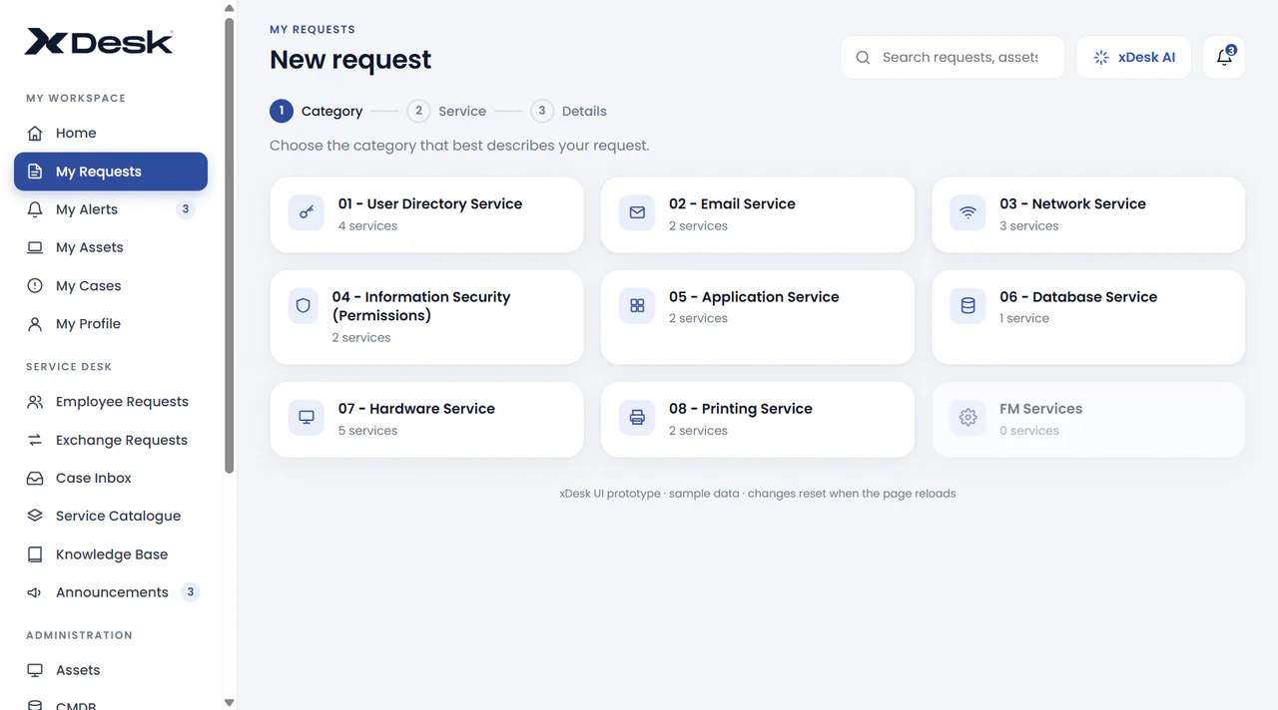
Task: Click the '5 services' text under Hardware Service
Action: 367,431
